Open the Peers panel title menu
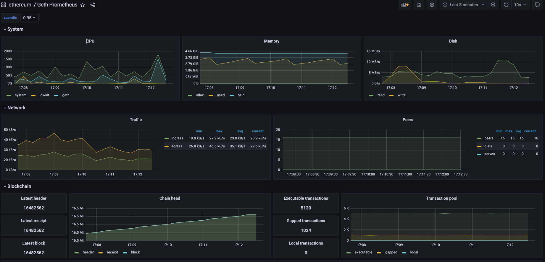This screenshot has width=545, height=262. pyautogui.click(x=408, y=120)
